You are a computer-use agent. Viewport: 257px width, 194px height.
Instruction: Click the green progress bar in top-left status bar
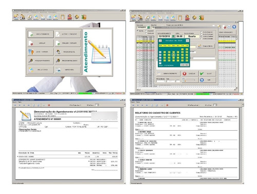click(x=85, y=94)
